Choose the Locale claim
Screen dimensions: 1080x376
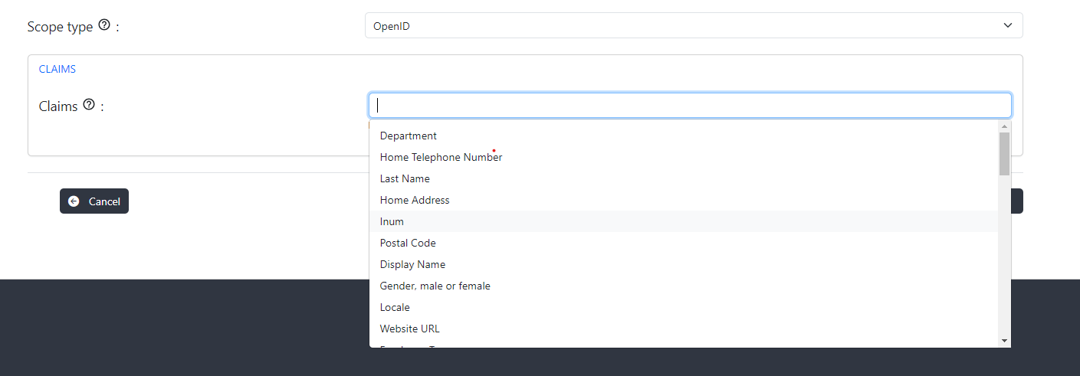point(395,307)
